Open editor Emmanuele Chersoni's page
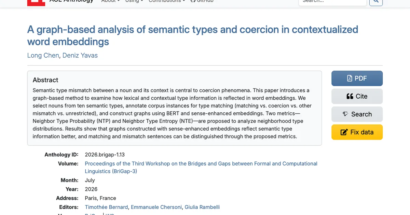Viewport: 410px width, 215px height. (x=157, y=207)
